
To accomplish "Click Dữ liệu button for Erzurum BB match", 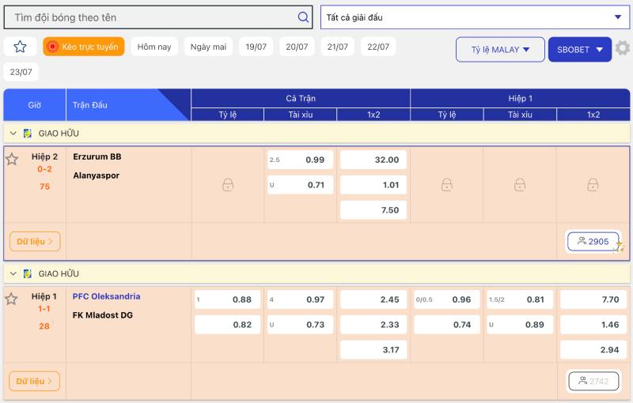I will tap(35, 241).
